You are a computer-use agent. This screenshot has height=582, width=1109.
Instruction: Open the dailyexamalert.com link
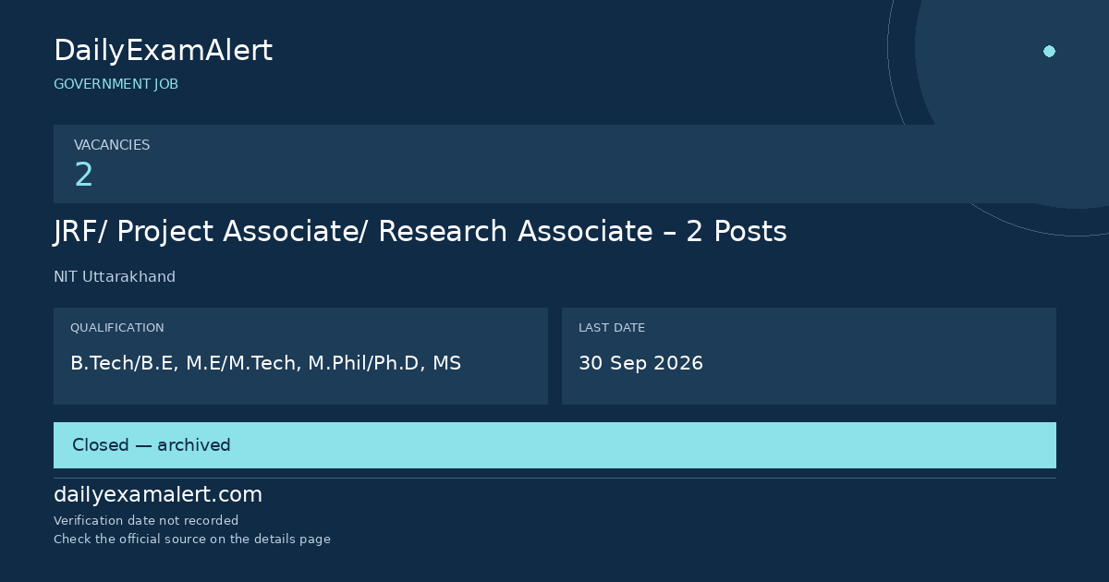158,495
